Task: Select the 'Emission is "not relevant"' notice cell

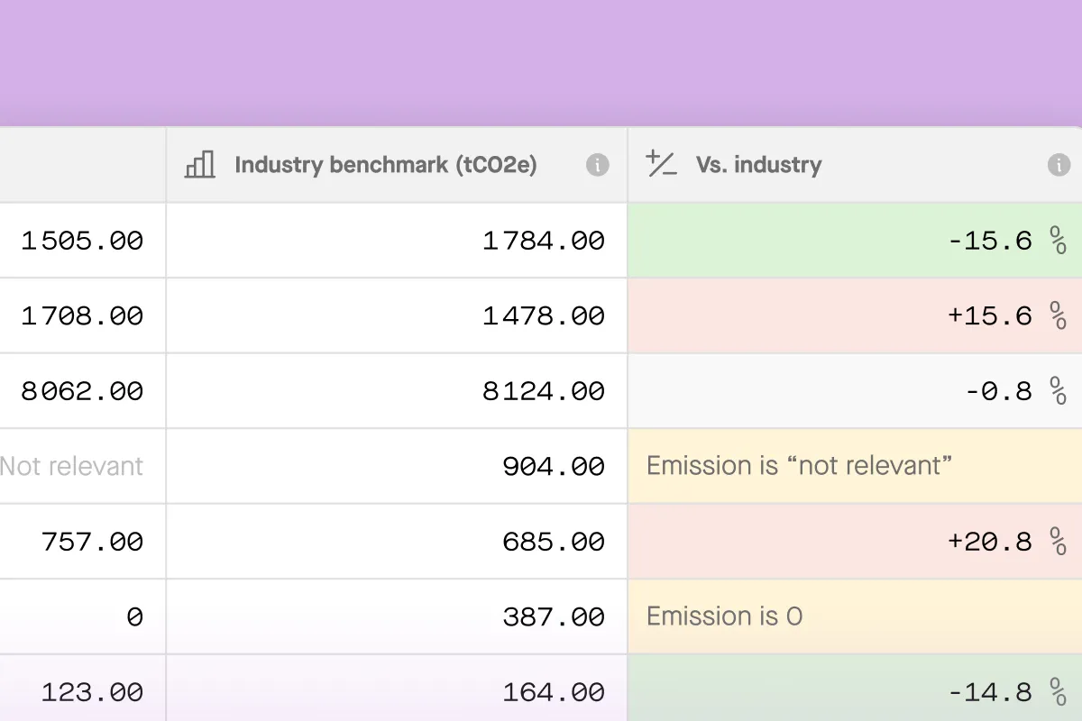Action: [799, 466]
